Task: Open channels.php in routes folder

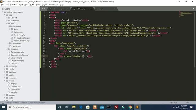Action: coord(16,86)
